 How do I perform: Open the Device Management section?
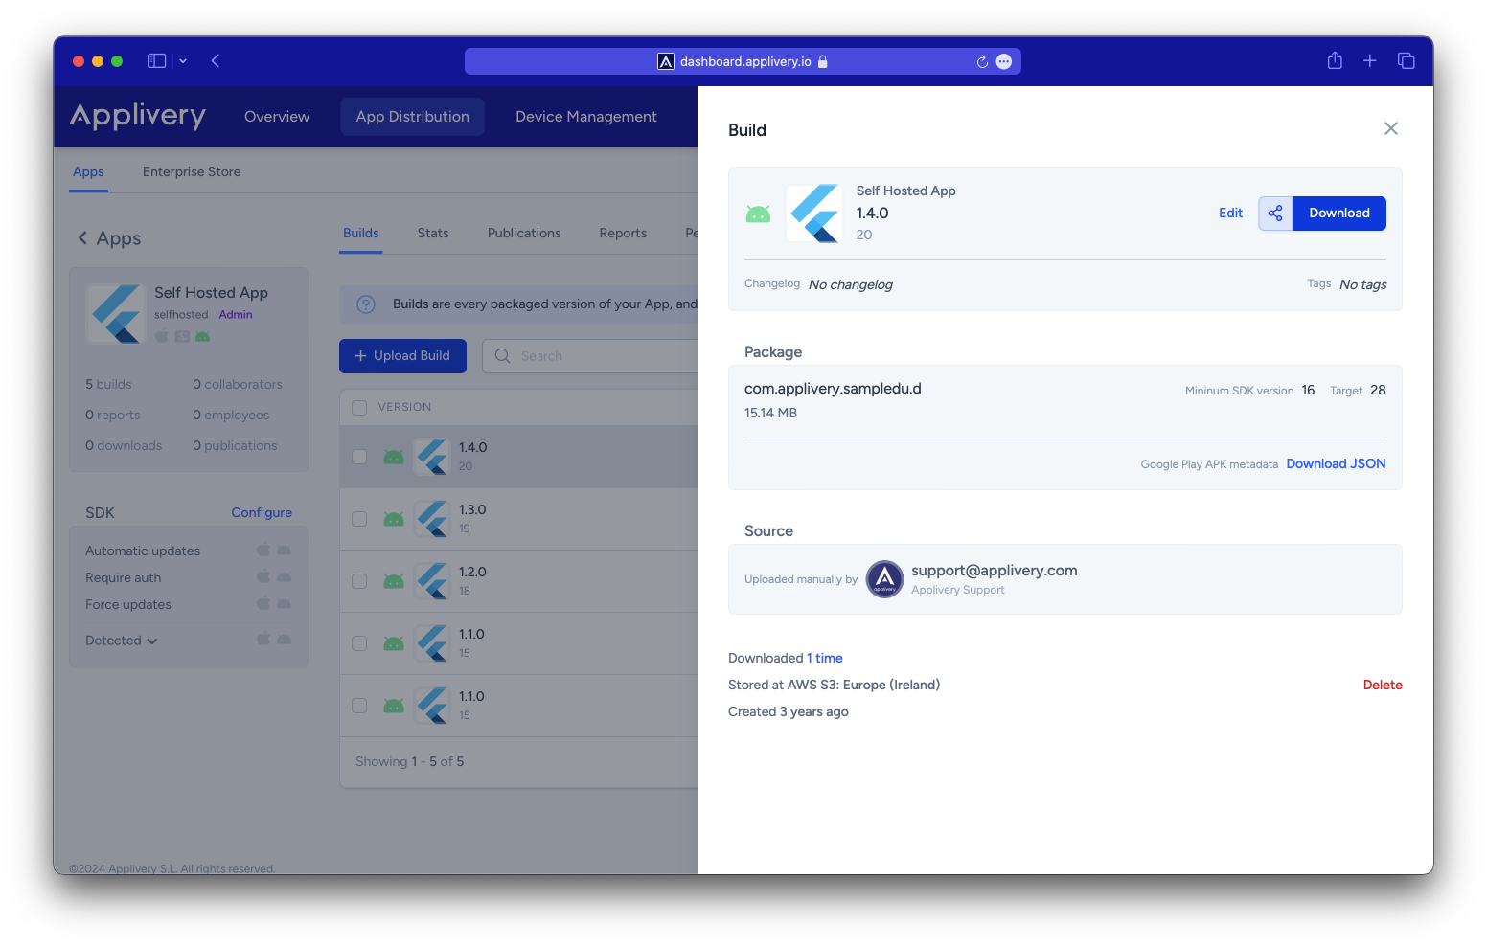pos(585,116)
